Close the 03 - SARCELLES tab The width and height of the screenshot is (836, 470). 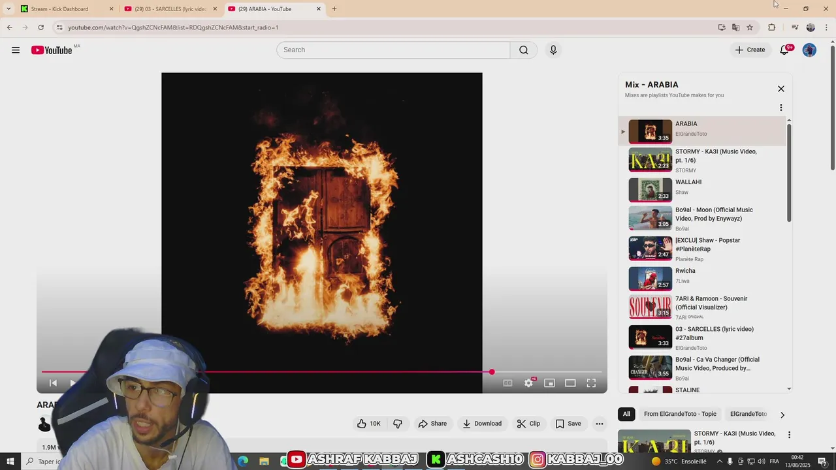tap(215, 9)
